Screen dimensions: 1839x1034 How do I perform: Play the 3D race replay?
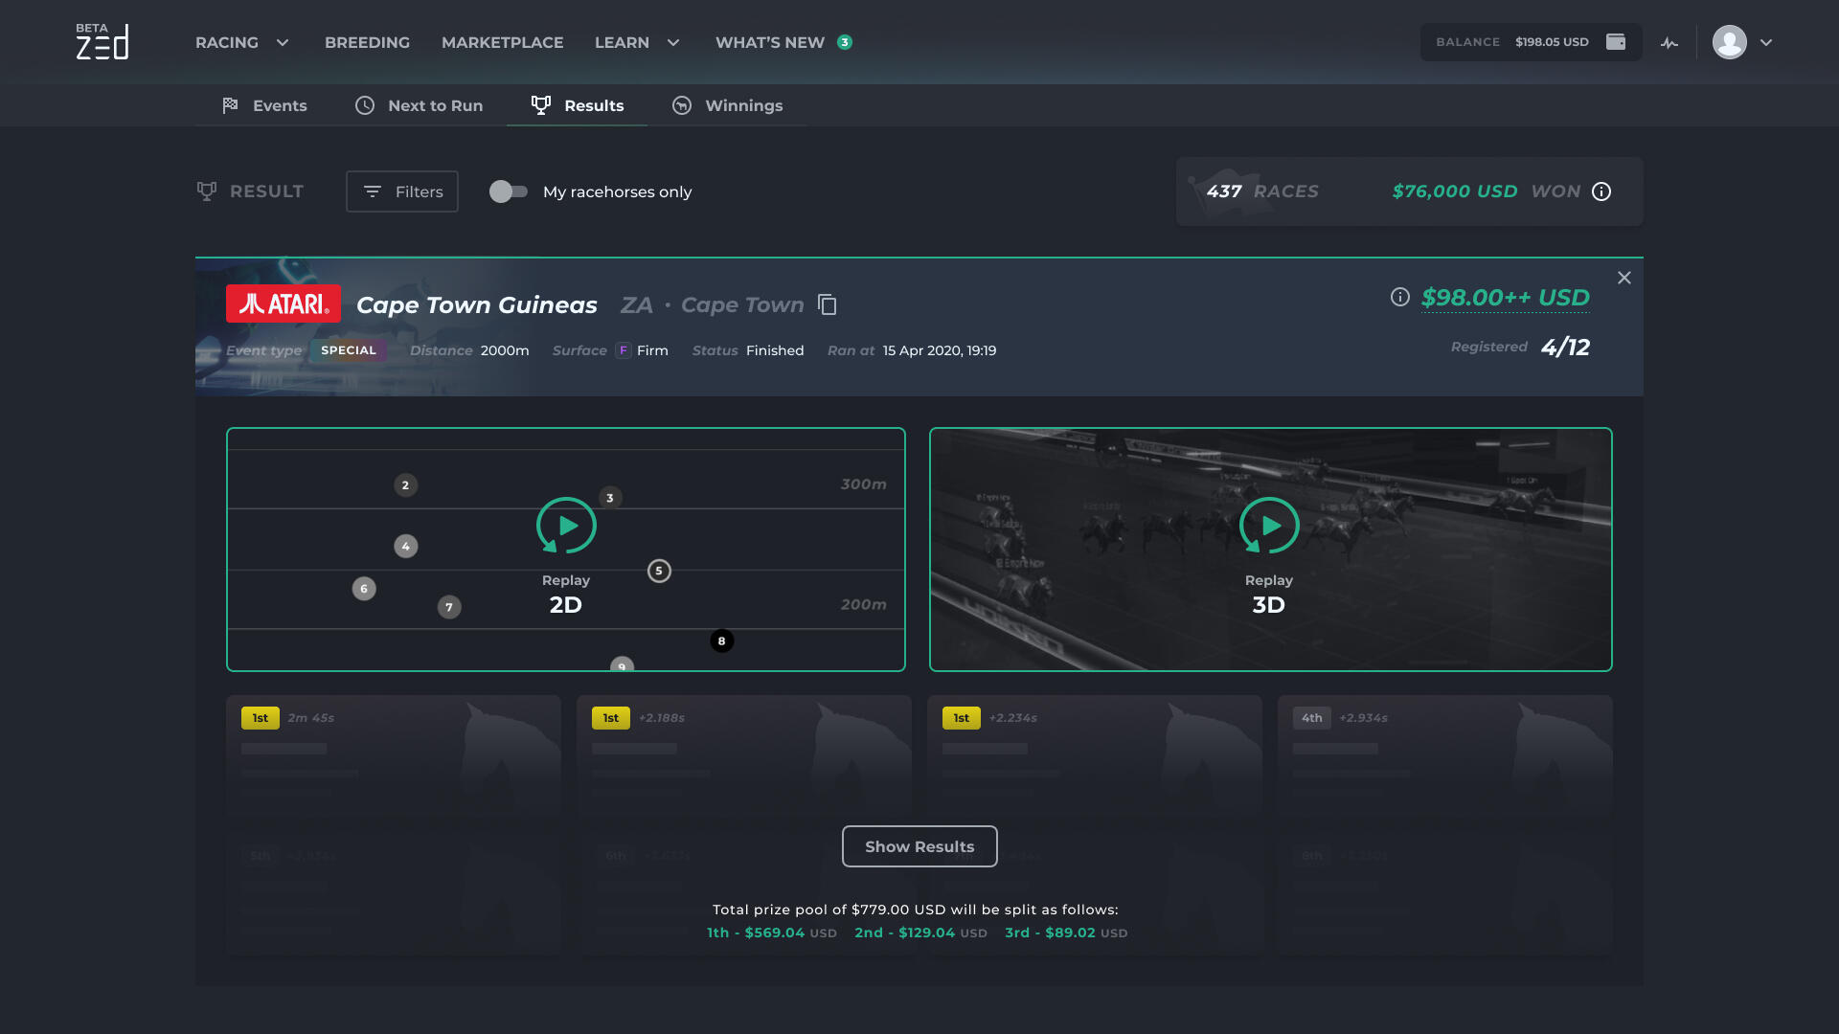tap(1270, 526)
